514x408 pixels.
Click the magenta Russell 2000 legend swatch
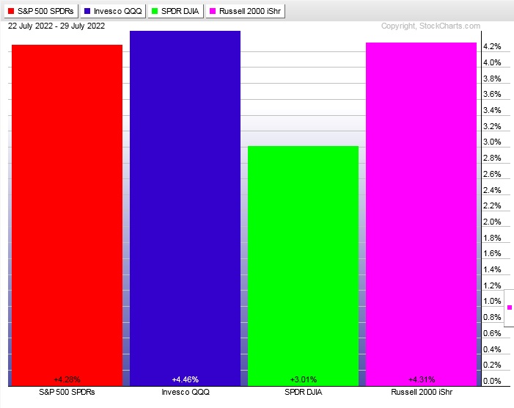pyautogui.click(x=213, y=11)
